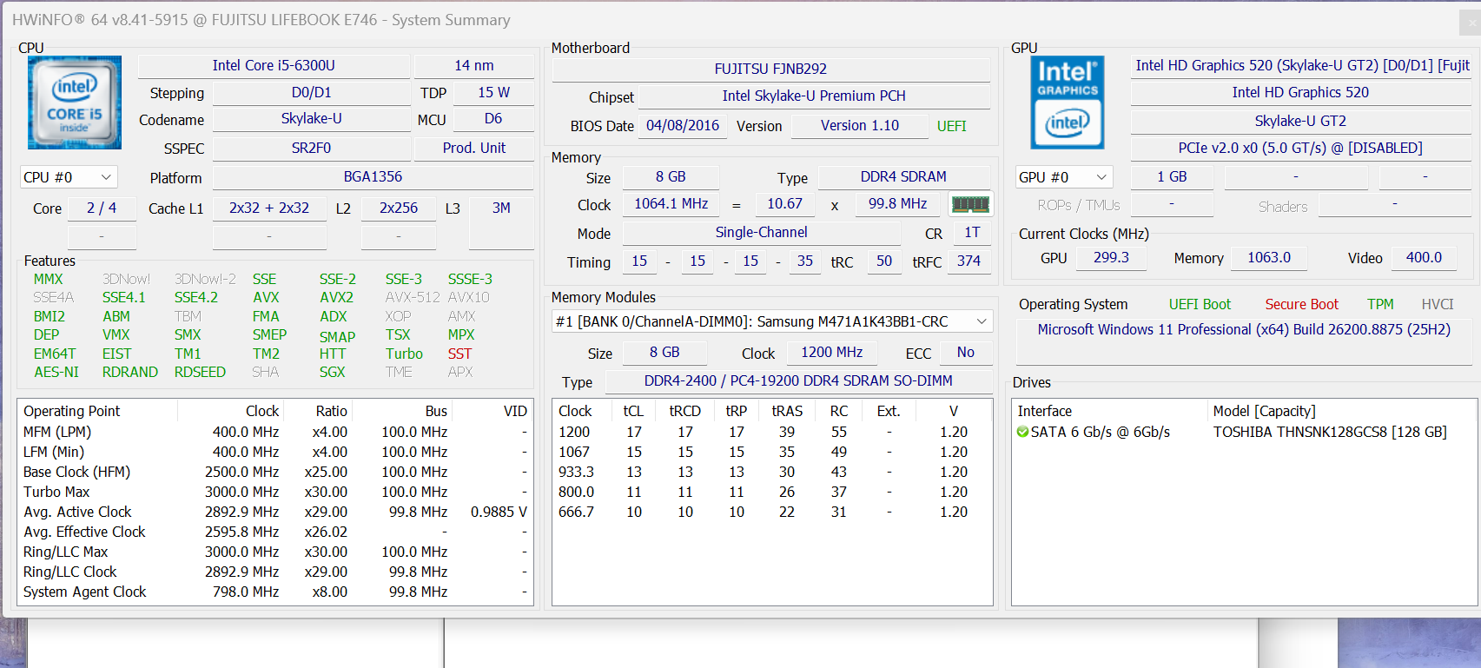This screenshot has width=1481, height=668.
Task: Click the memory Mode Single-Channel
Action: (761, 233)
